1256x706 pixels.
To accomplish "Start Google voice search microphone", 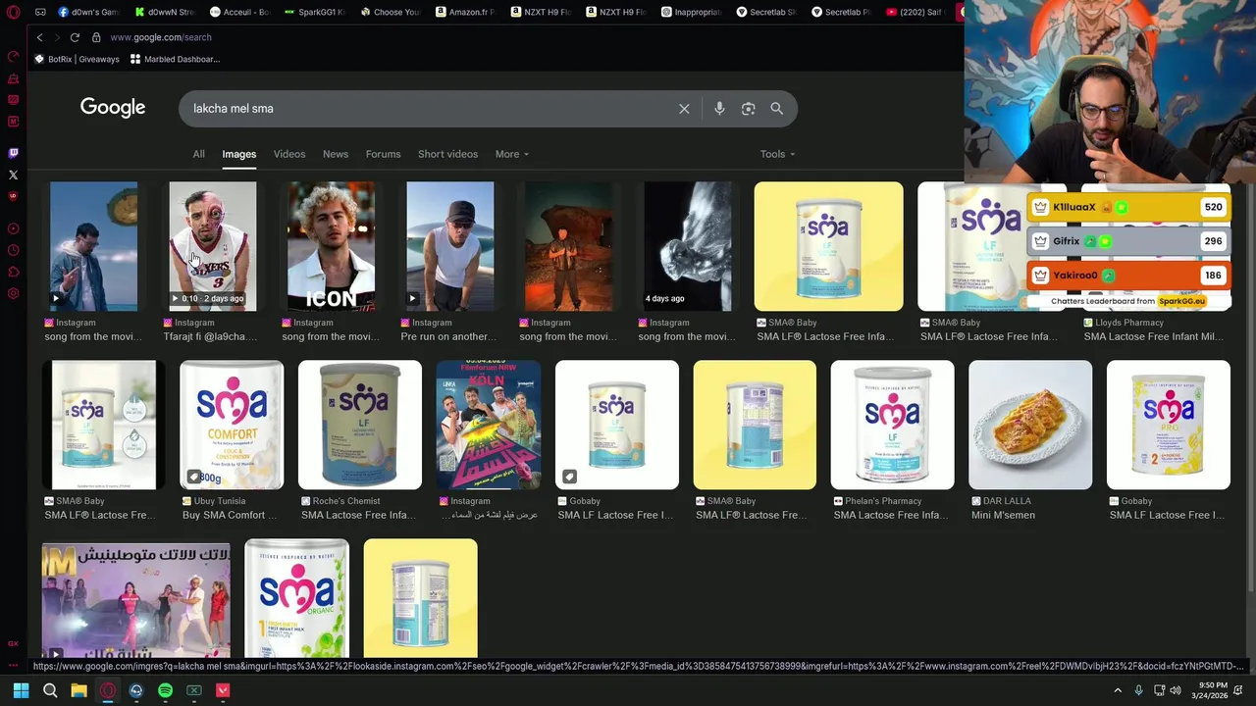I will 719,109.
